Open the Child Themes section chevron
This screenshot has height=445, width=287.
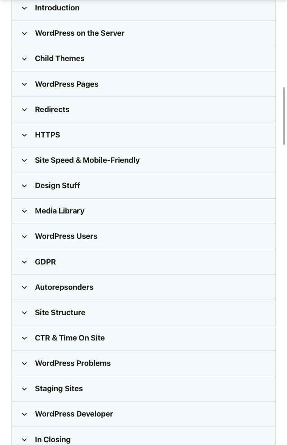point(24,59)
